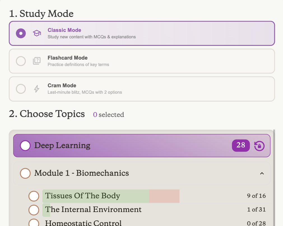The height and width of the screenshot is (226, 283).
Task: Click the 9 of 16 progress text
Action: 256,196
